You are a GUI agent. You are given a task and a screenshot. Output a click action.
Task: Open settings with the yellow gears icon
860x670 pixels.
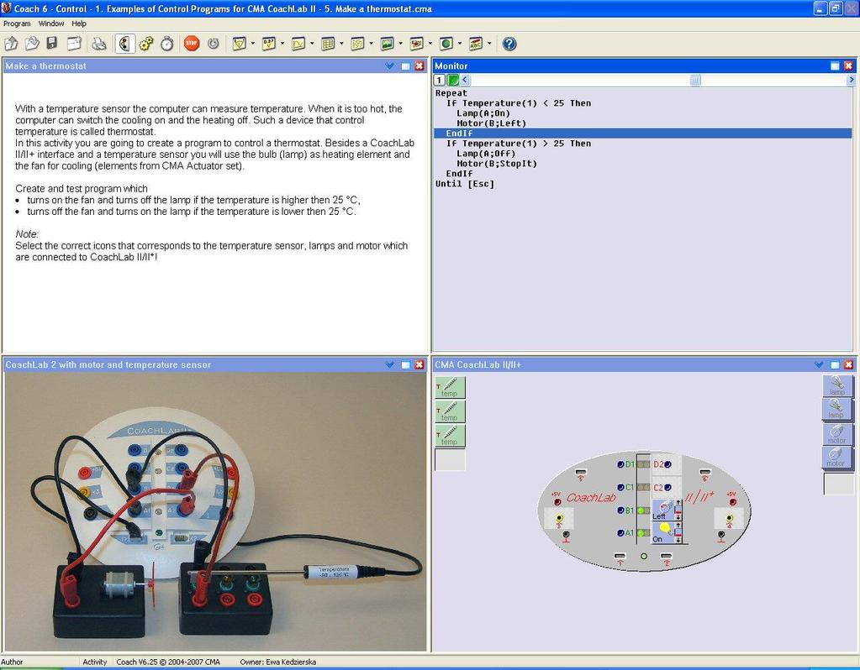pos(146,44)
